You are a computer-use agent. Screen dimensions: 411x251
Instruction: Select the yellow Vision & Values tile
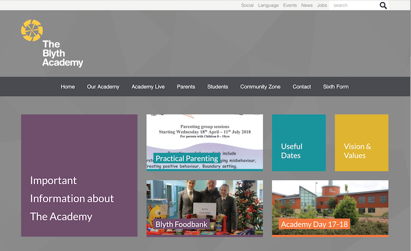(361, 143)
